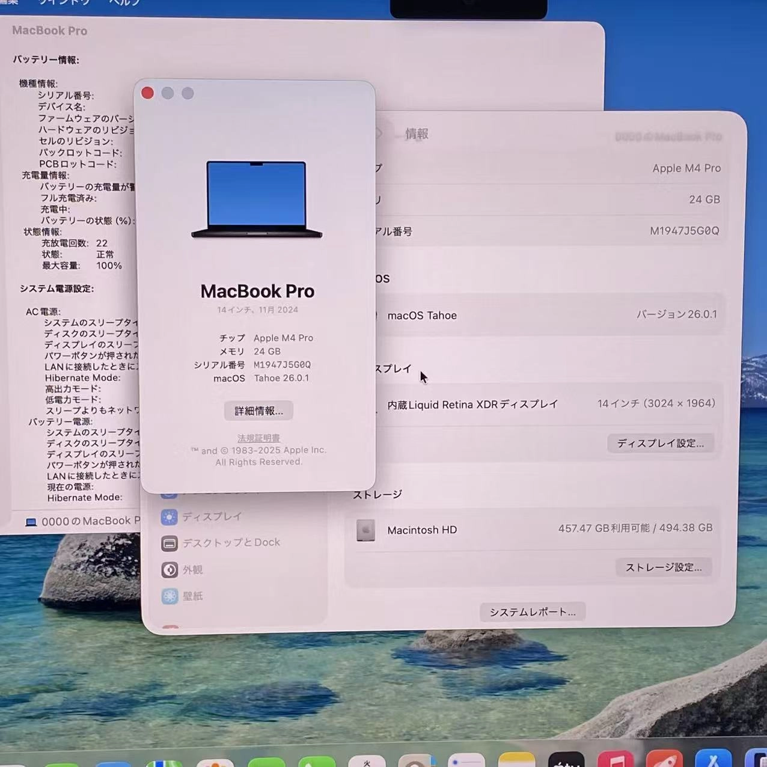This screenshot has width=767, height=767.
Task: Click the ストレージ section heading
Action: (x=377, y=495)
